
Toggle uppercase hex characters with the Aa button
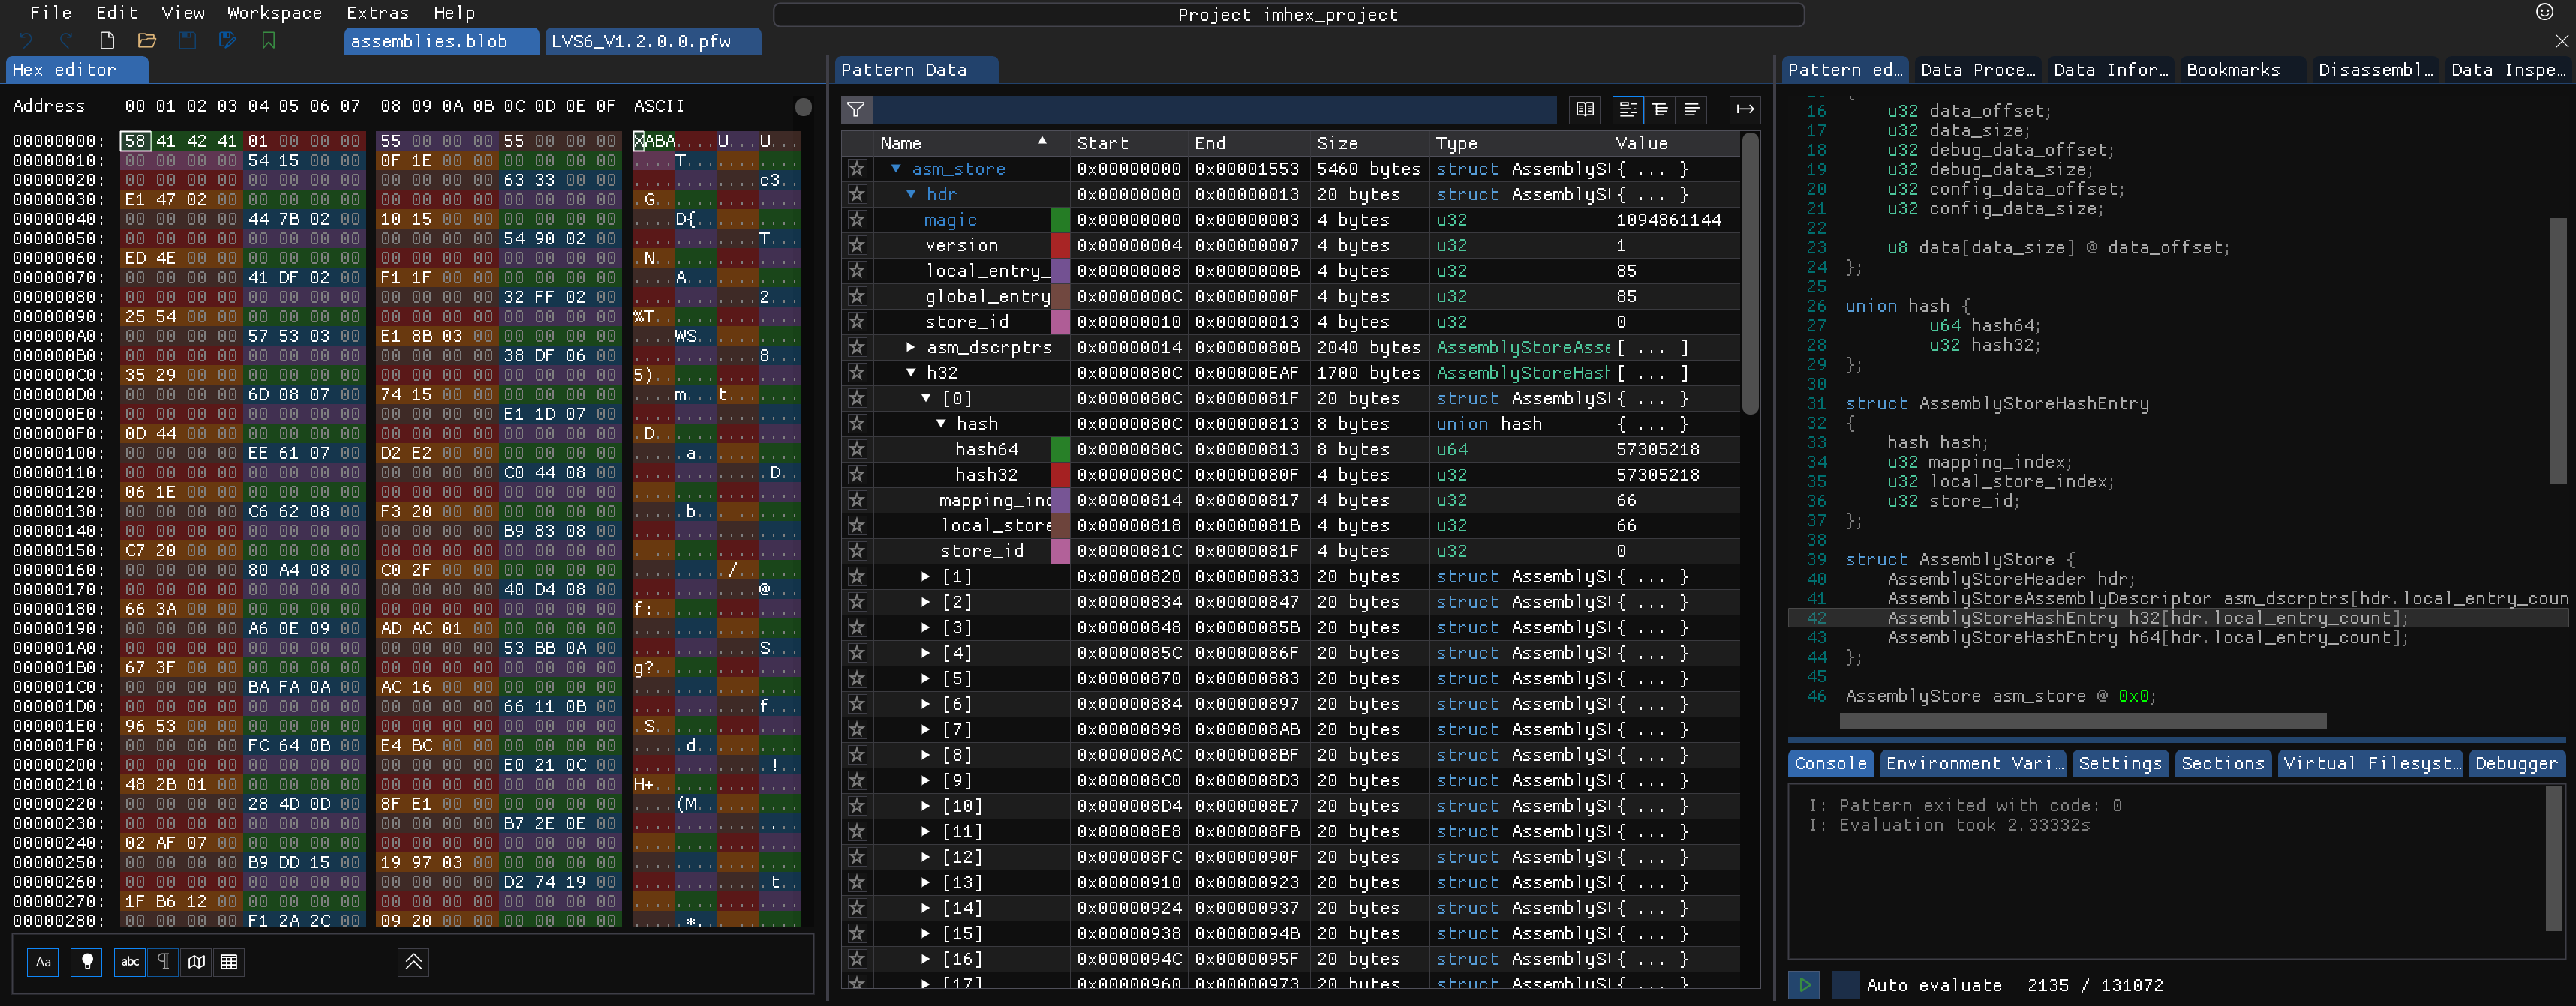click(x=43, y=962)
